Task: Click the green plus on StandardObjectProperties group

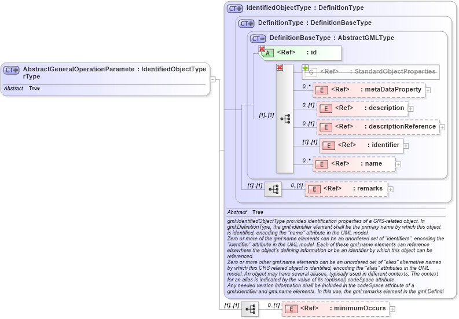Action: tap(305, 68)
